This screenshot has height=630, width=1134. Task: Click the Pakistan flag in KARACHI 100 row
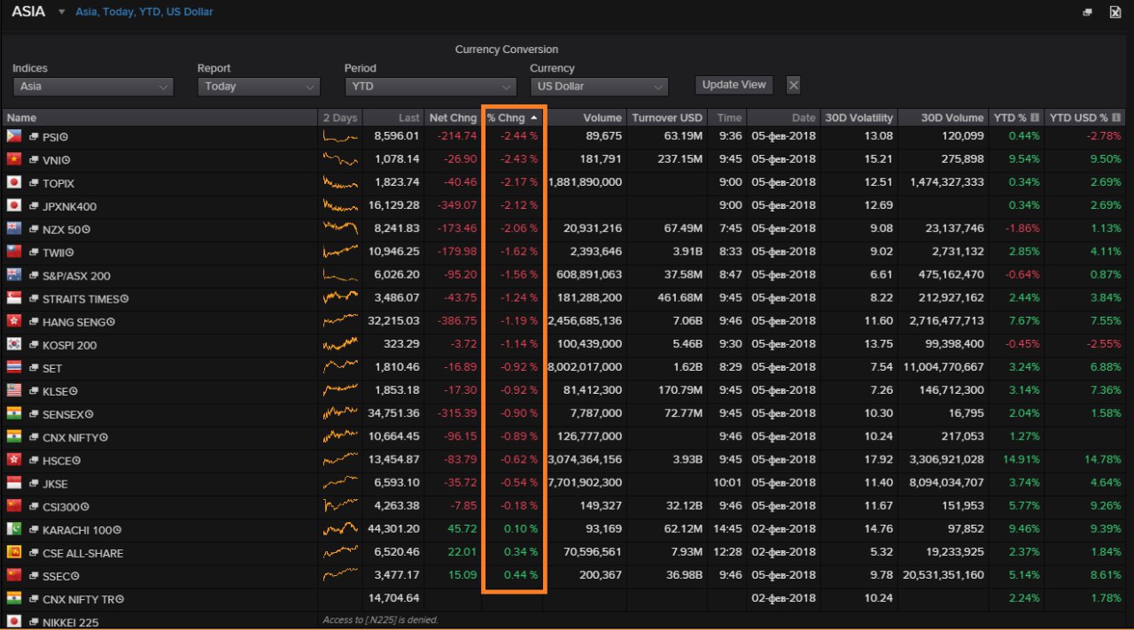(13, 529)
